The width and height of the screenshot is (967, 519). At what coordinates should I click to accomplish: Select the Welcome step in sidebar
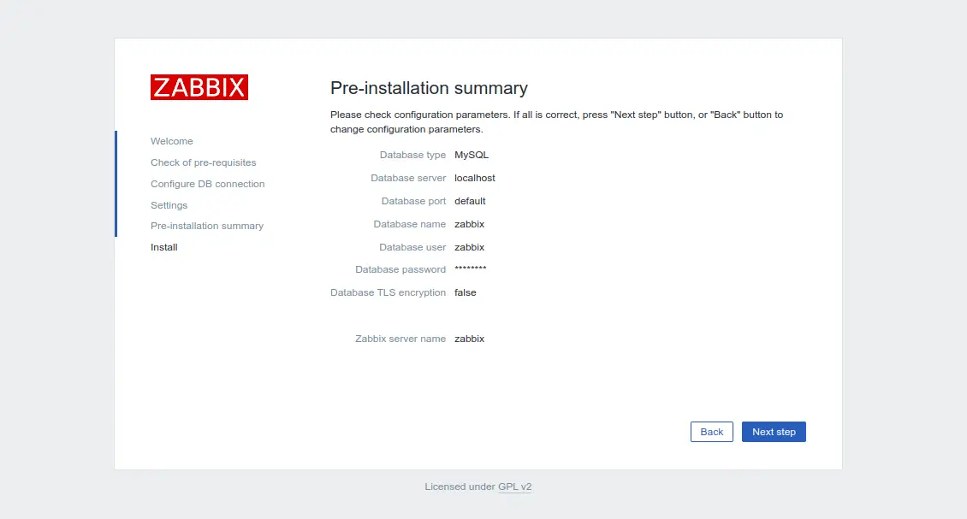pos(172,141)
